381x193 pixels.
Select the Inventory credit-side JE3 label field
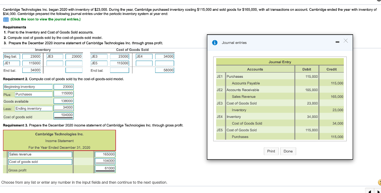[55, 57]
